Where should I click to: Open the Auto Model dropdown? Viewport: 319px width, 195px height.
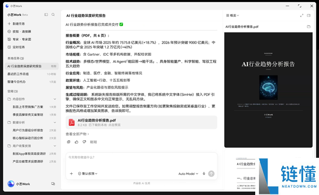click(x=188, y=174)
